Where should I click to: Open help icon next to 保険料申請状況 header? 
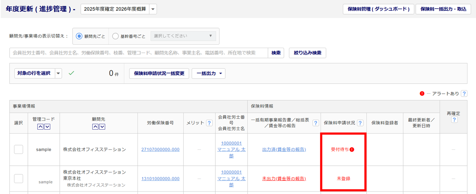click(x=360, y=123)
